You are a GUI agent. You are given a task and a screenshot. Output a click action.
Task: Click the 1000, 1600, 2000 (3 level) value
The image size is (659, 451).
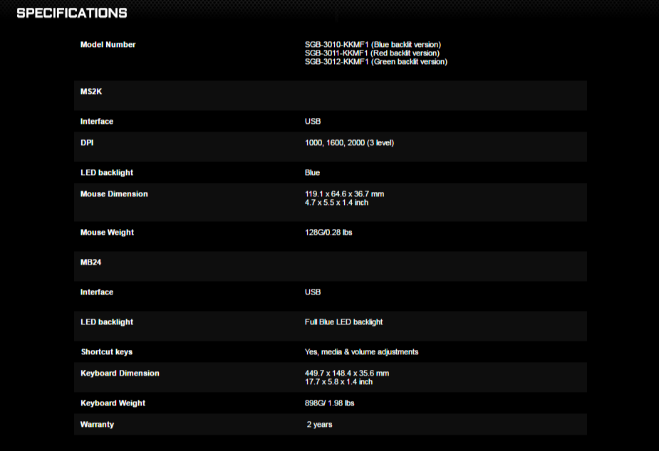coord(349,143)
